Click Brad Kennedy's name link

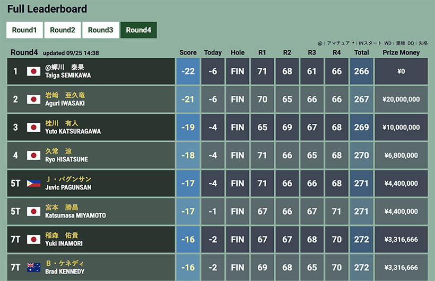(x=65, y=267)
